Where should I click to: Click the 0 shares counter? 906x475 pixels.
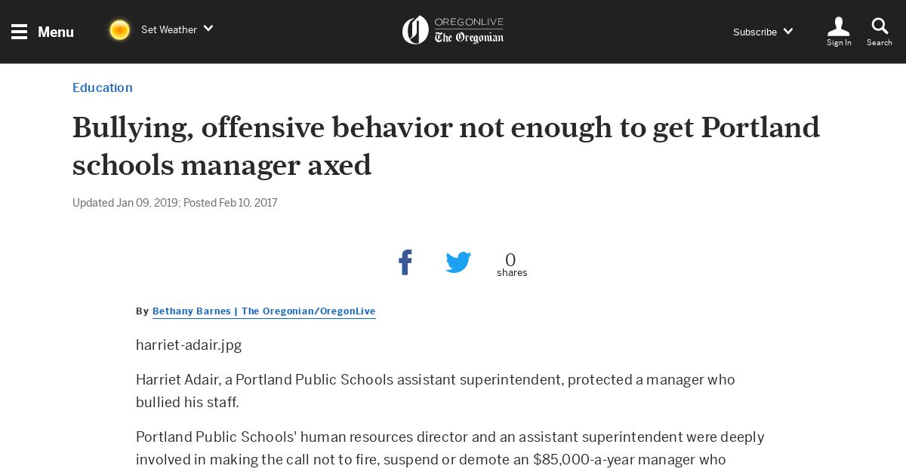point(512,265)
